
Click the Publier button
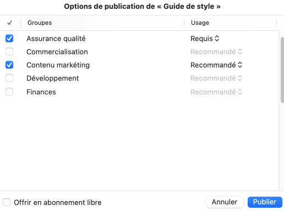point(265,202)
